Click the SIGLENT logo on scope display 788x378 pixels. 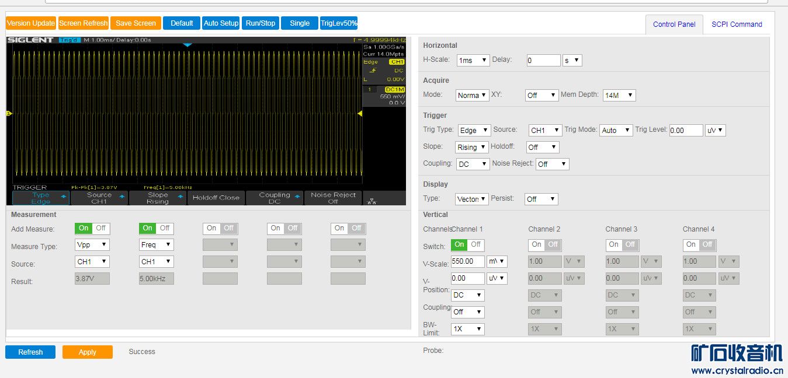31,40
